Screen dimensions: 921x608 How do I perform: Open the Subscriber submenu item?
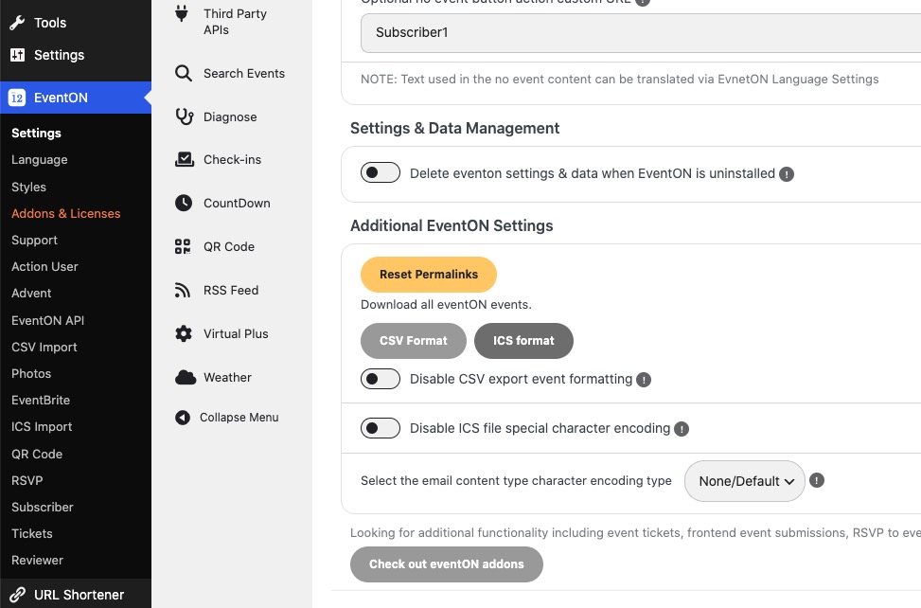click(43, 507)
